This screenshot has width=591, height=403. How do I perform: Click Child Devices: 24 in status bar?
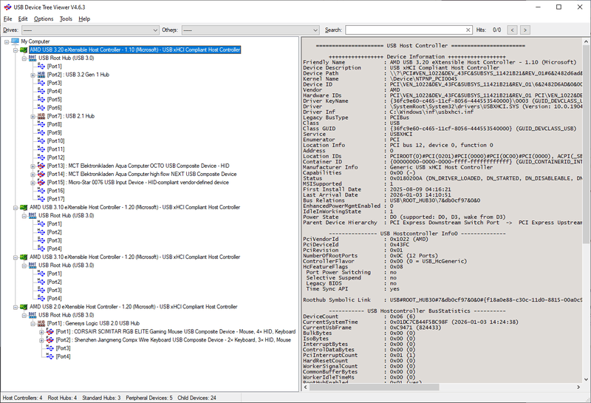click(x=197, y=398)
